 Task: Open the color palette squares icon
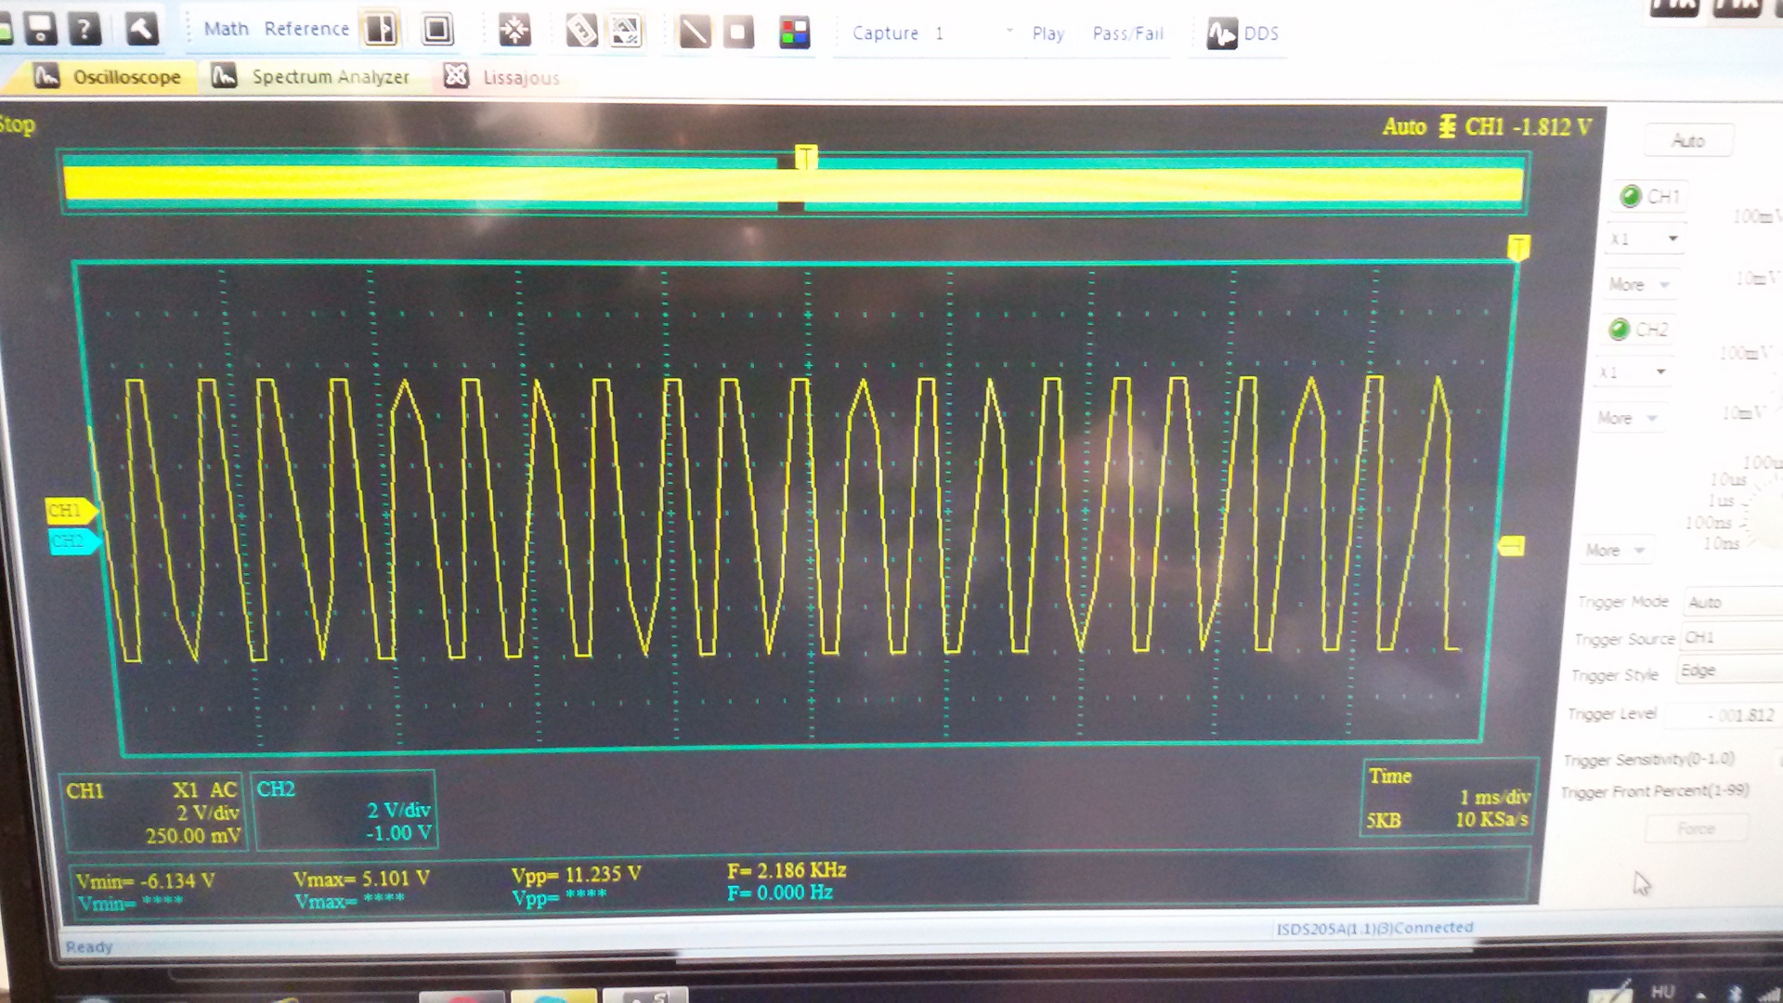[x=795, y=33]
